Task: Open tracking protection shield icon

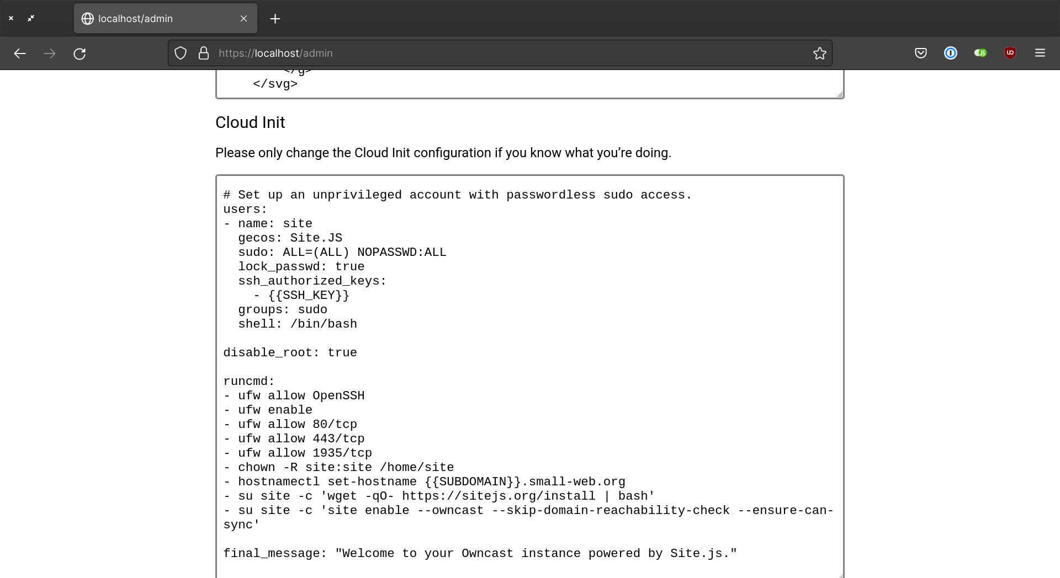Action: [x=181, y=53]
